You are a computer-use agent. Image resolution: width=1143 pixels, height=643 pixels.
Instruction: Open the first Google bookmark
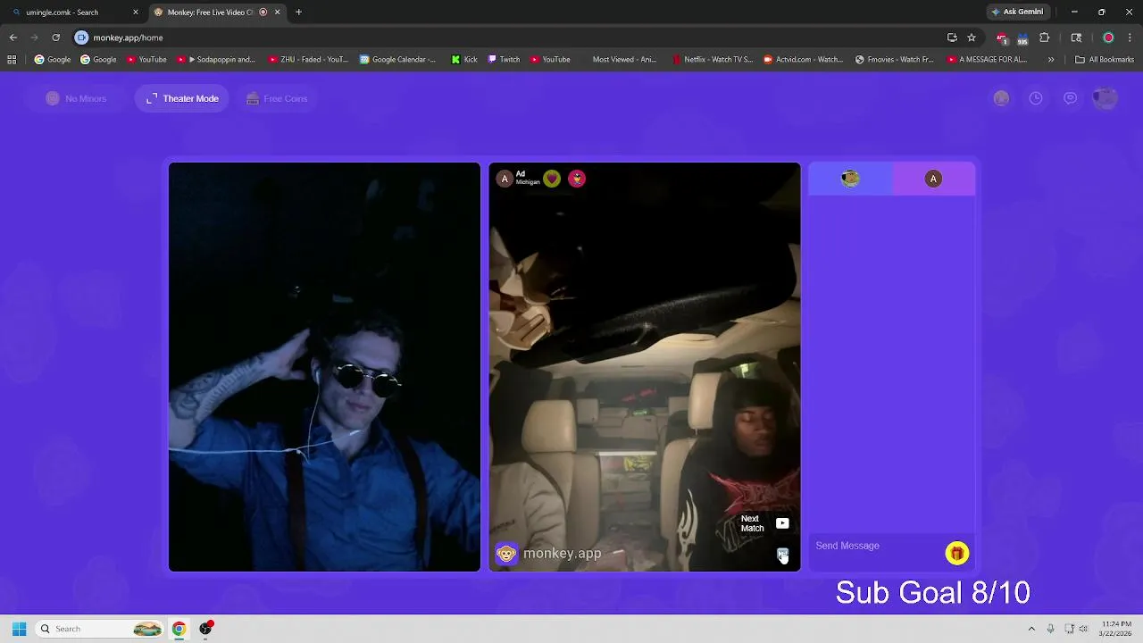point(53,60)
